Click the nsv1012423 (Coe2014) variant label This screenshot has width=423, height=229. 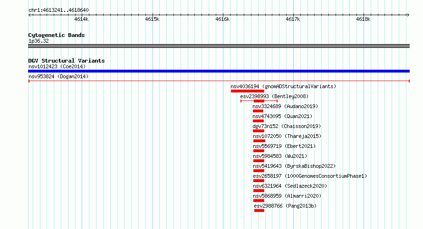(57, 66)
